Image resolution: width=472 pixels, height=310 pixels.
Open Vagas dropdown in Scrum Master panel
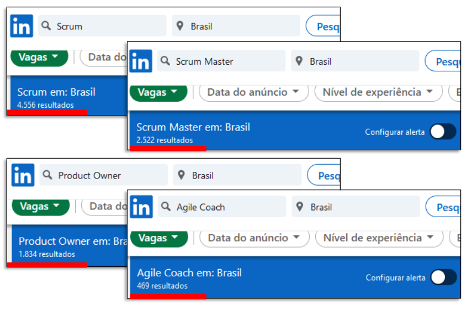click(x=158, y=92)
